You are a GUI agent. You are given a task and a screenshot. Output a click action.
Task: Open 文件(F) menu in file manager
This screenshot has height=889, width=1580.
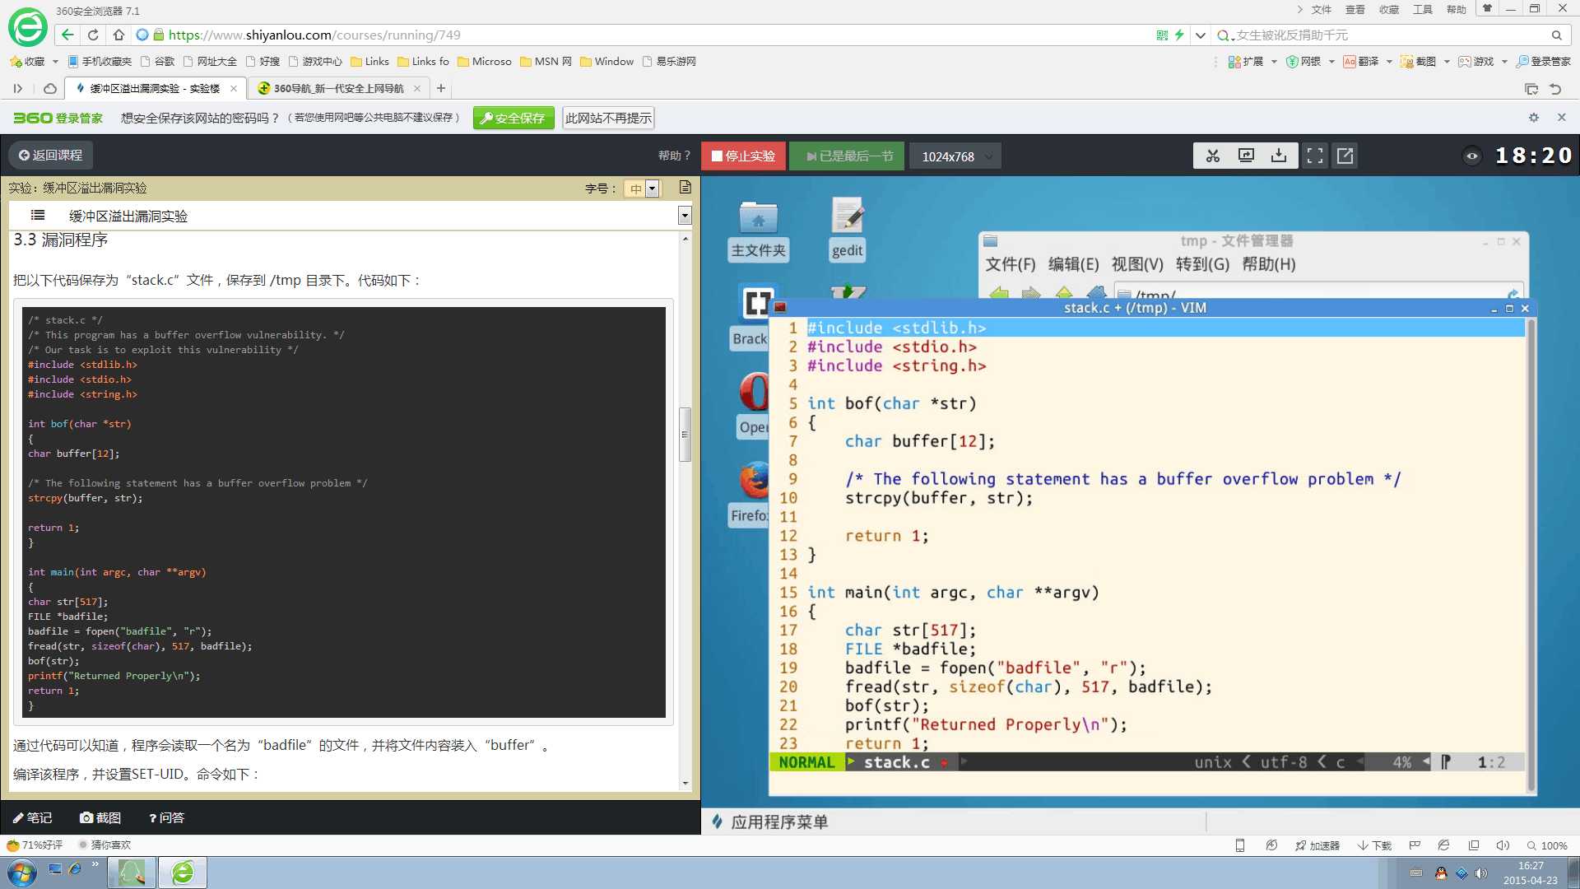tap(1011, 264)
